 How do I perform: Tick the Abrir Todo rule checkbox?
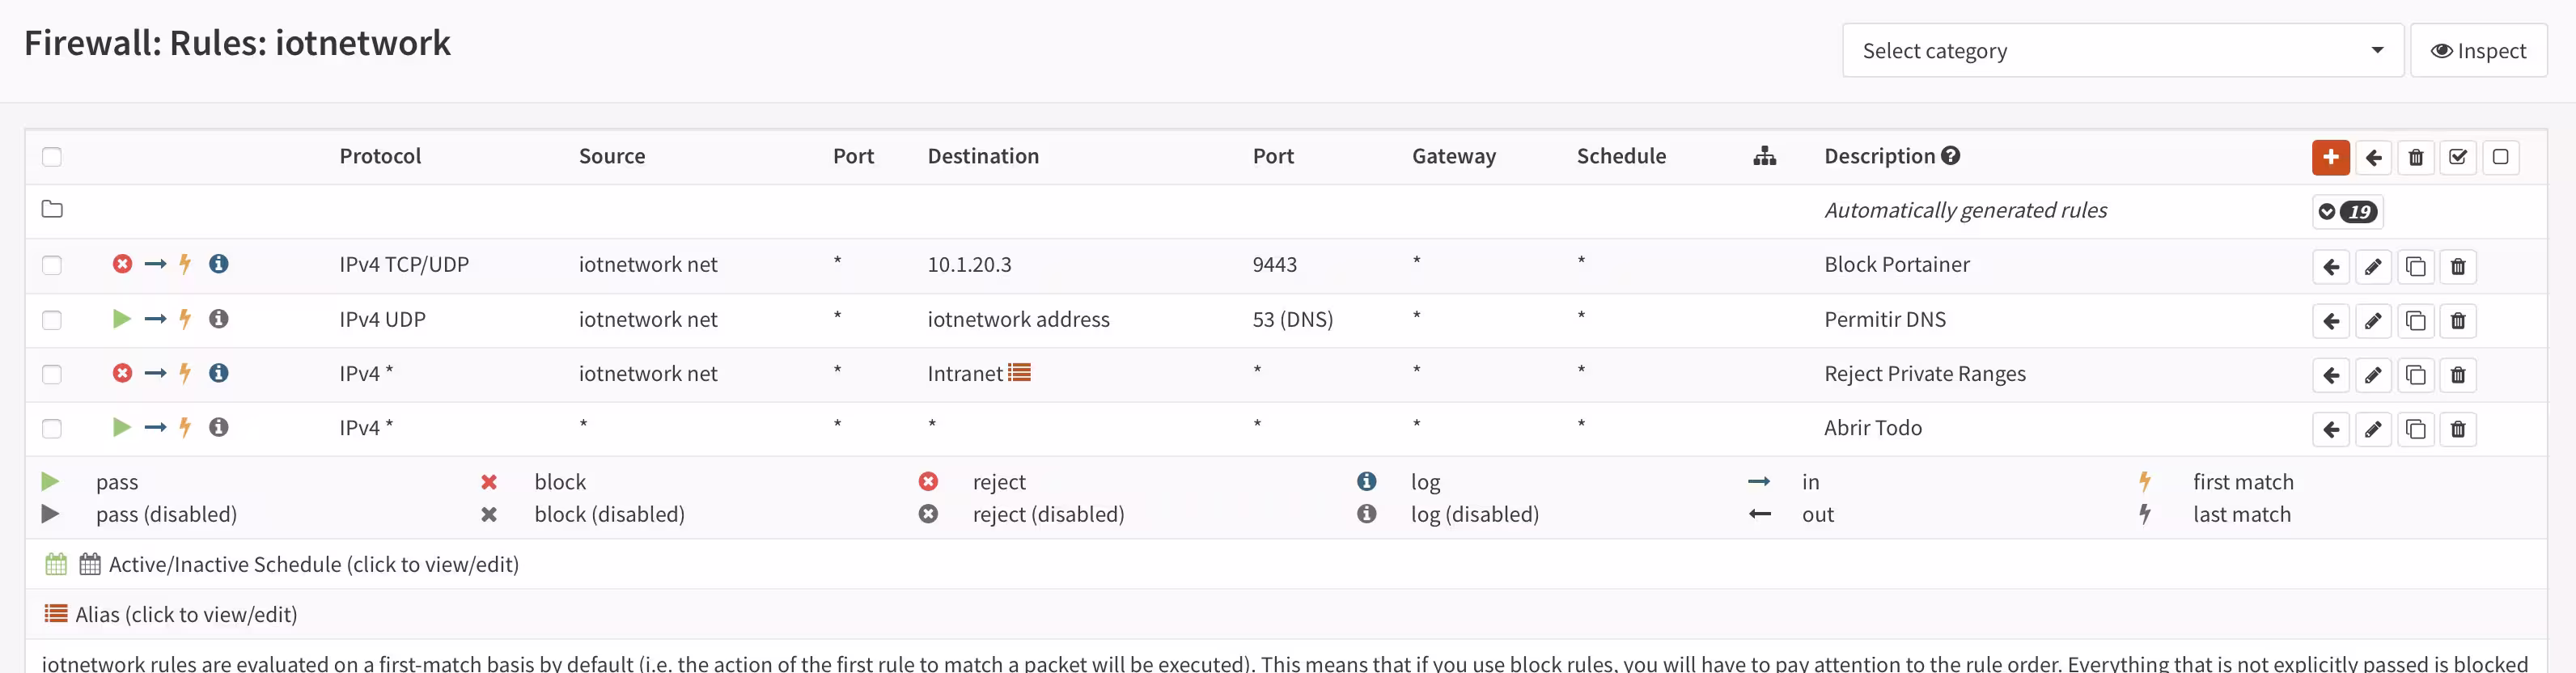click(x=52, y=429)
